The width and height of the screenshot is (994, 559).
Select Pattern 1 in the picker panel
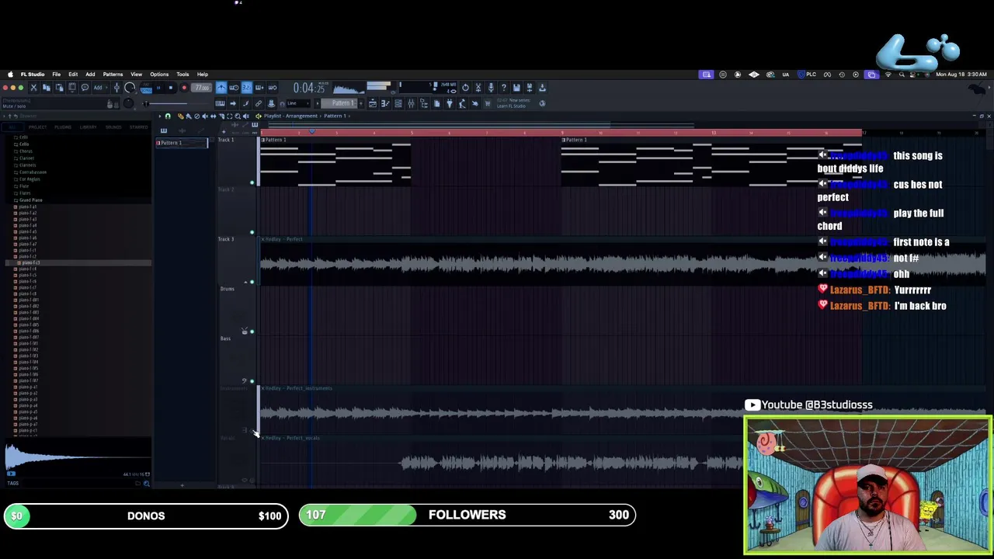182,143
